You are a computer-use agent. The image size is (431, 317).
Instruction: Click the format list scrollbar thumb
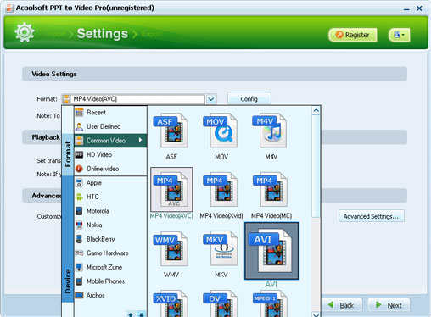tap(316, 167)
